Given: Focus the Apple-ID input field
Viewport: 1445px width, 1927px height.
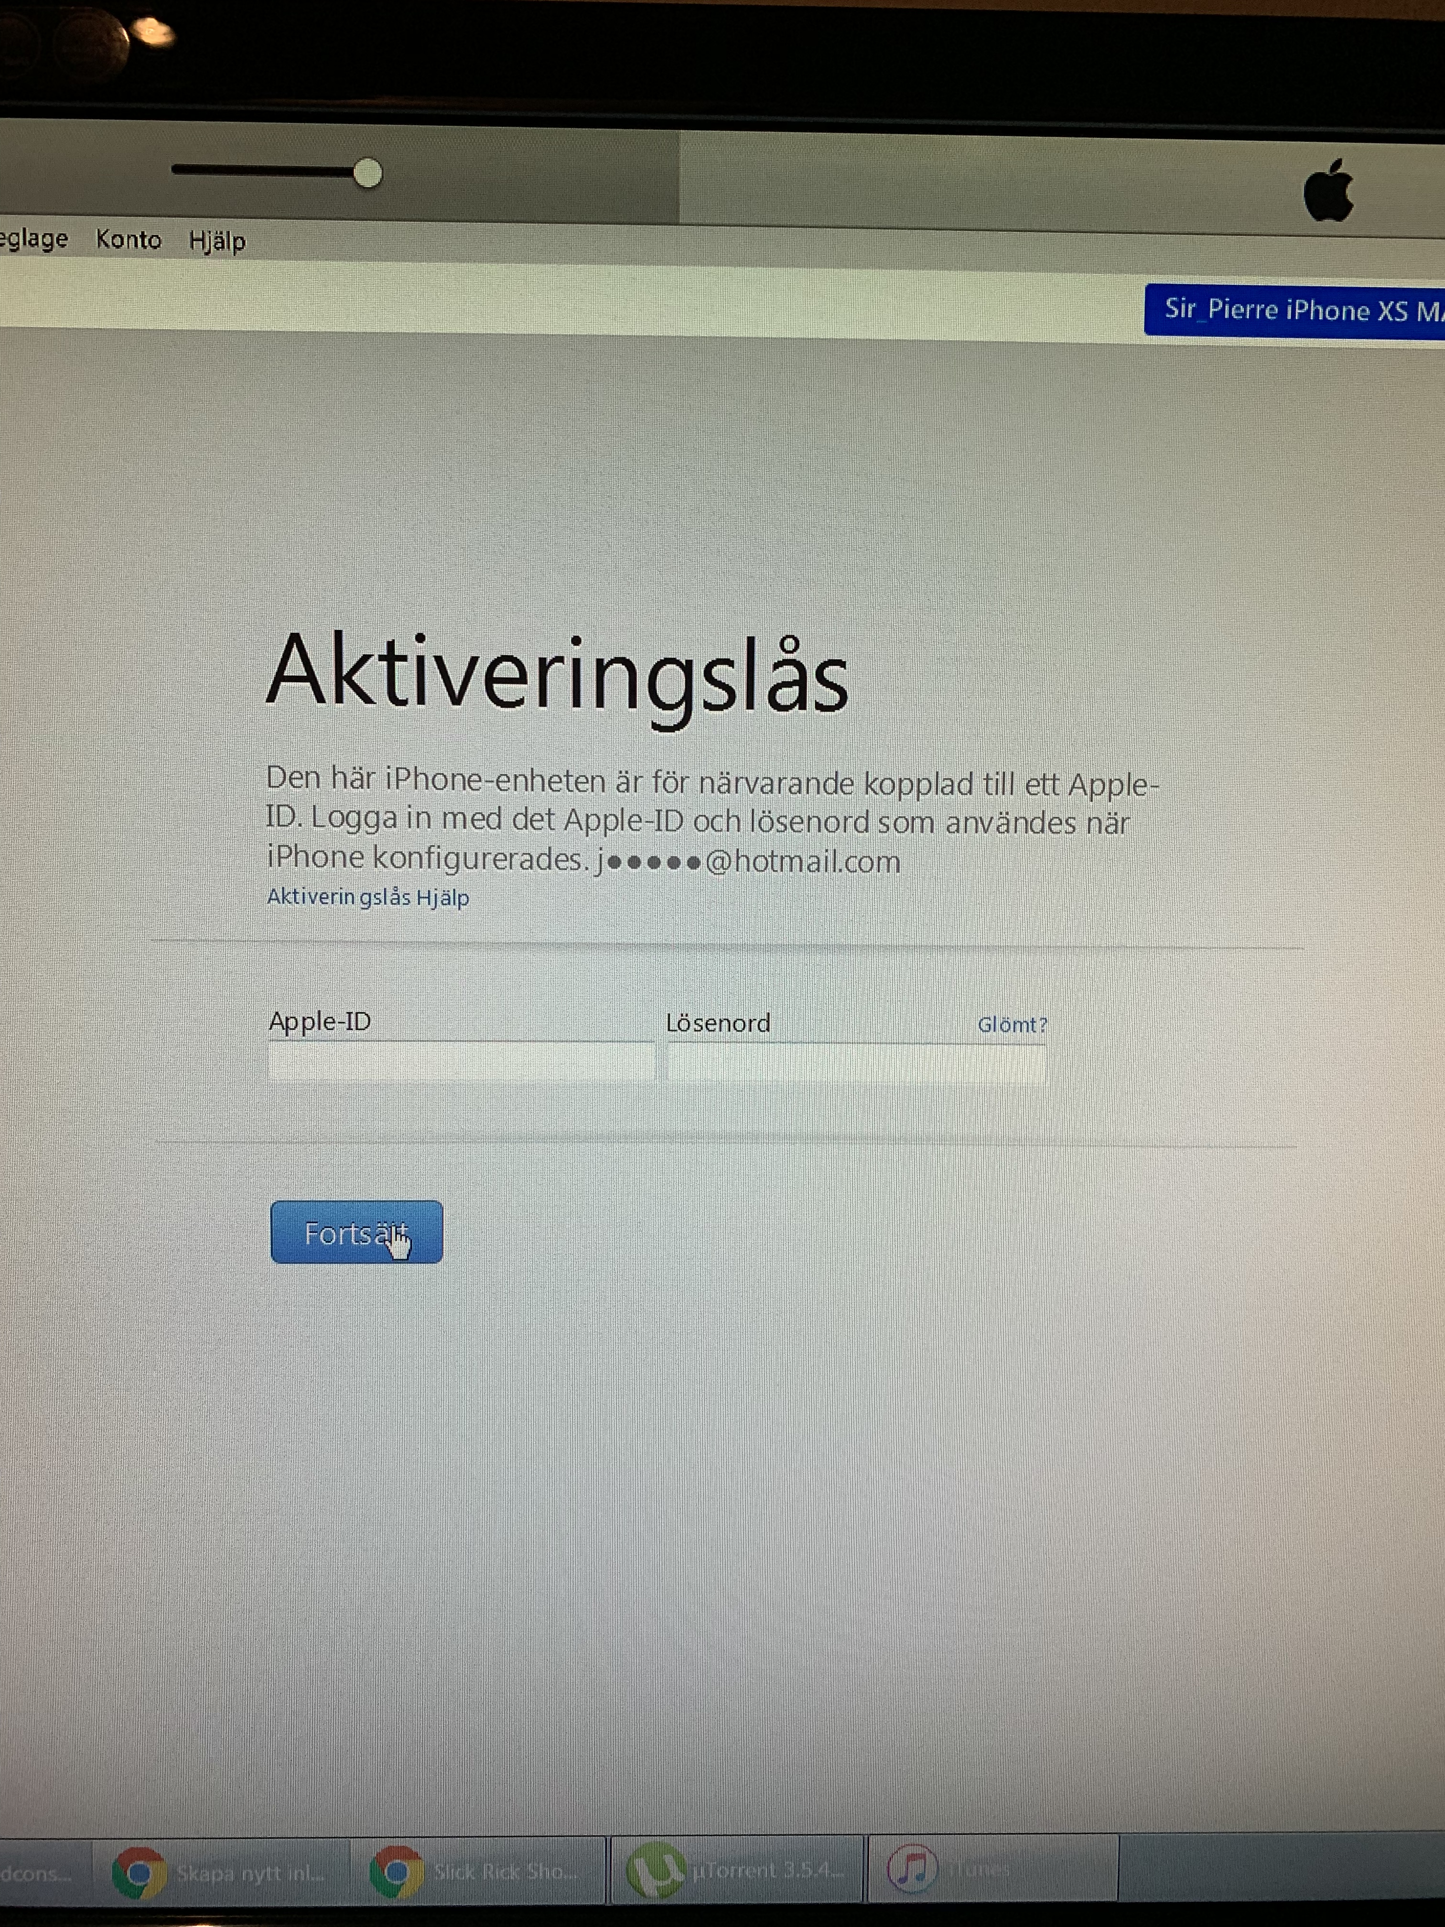Looking at the screenshot, I should coord(462,1062).
